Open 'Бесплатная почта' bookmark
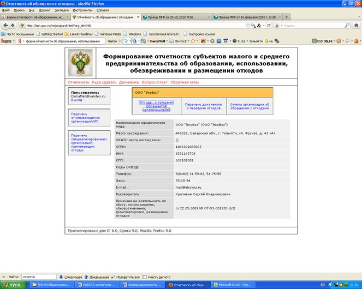Viewport: 362px width, 289px height. coord(162,34)
